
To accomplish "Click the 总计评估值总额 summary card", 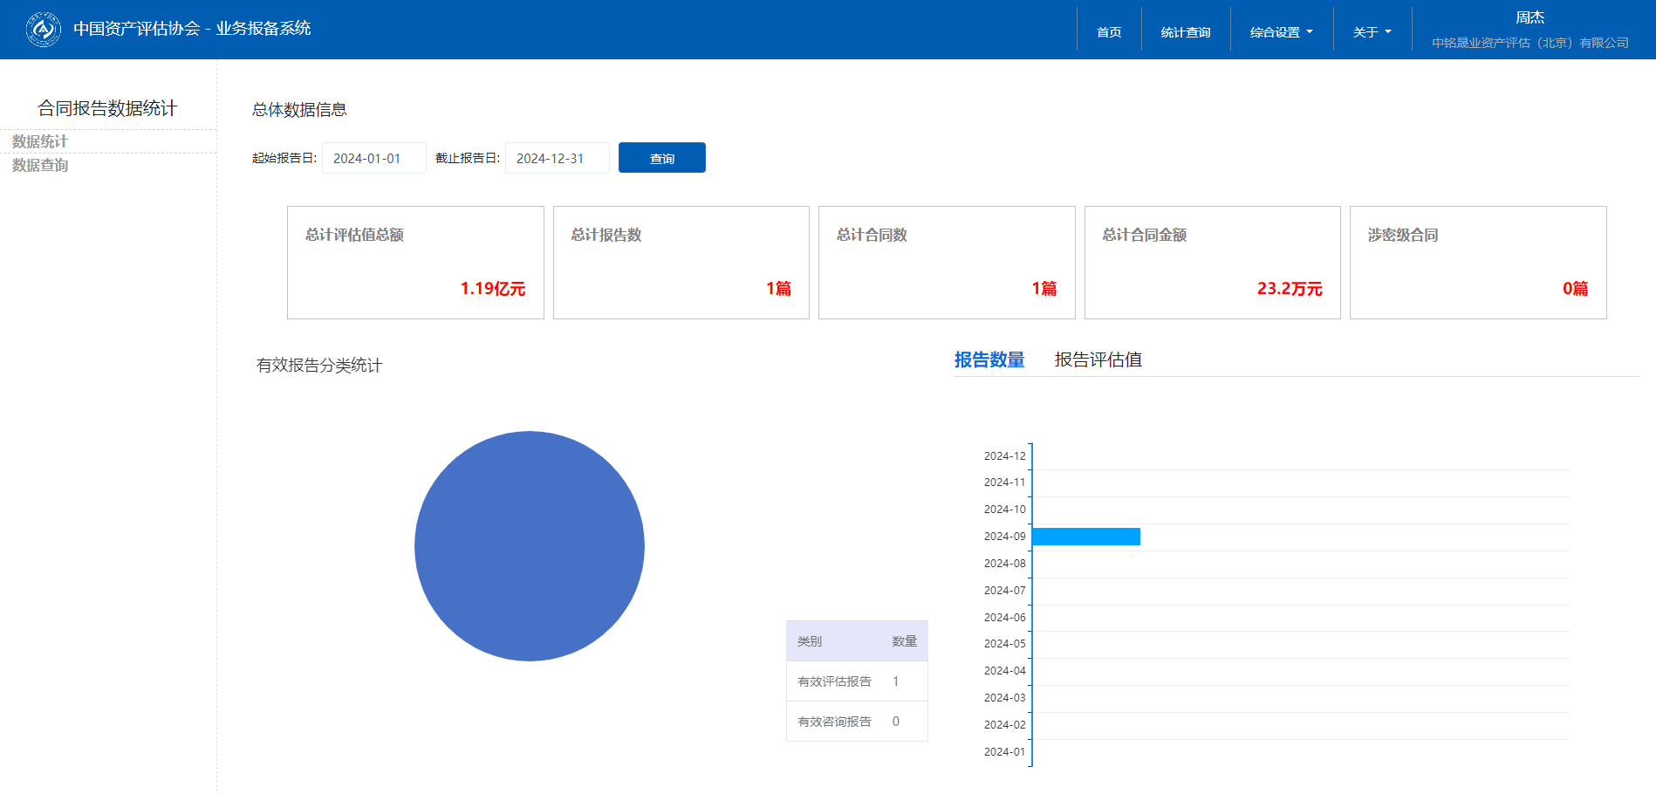I will click(x=415, y=263).
